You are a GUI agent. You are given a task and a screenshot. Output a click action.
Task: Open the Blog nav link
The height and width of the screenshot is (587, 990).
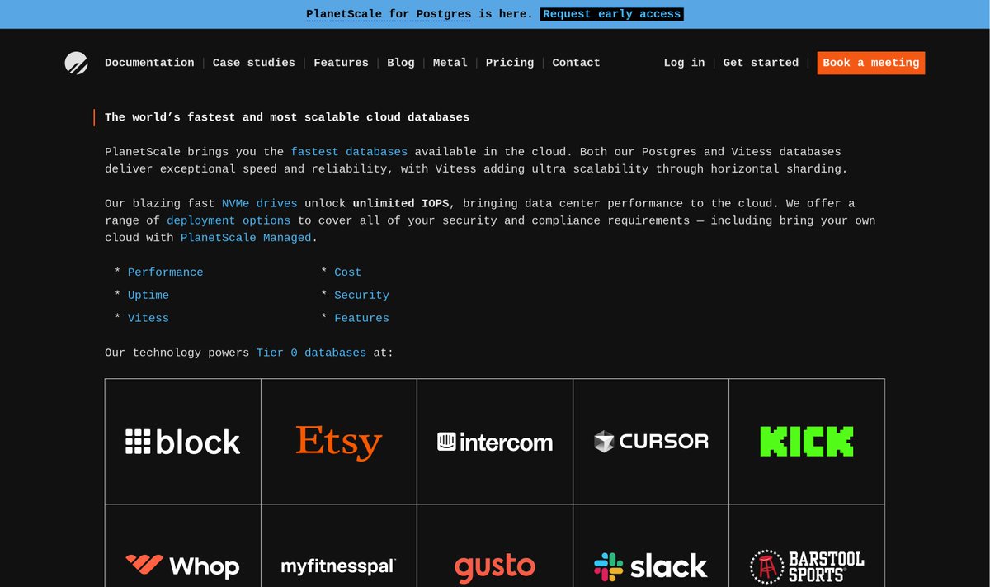point(401,63)
